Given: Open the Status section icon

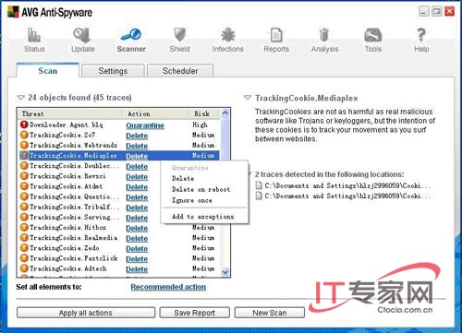Looking at the screenshot, I should coord(34,35).
